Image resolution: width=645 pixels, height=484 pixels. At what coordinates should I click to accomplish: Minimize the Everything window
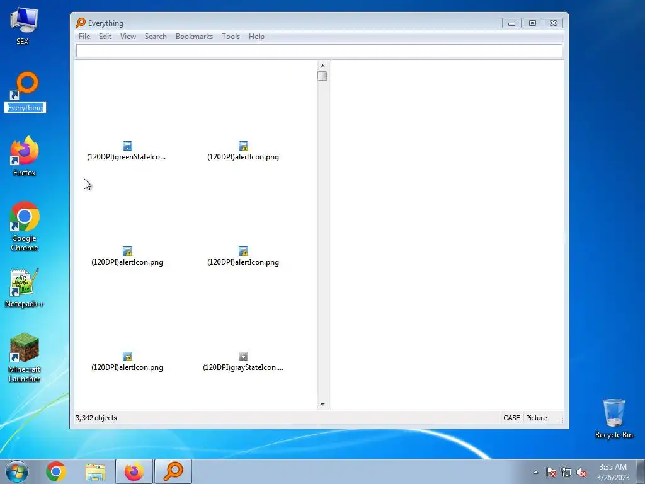511,23
